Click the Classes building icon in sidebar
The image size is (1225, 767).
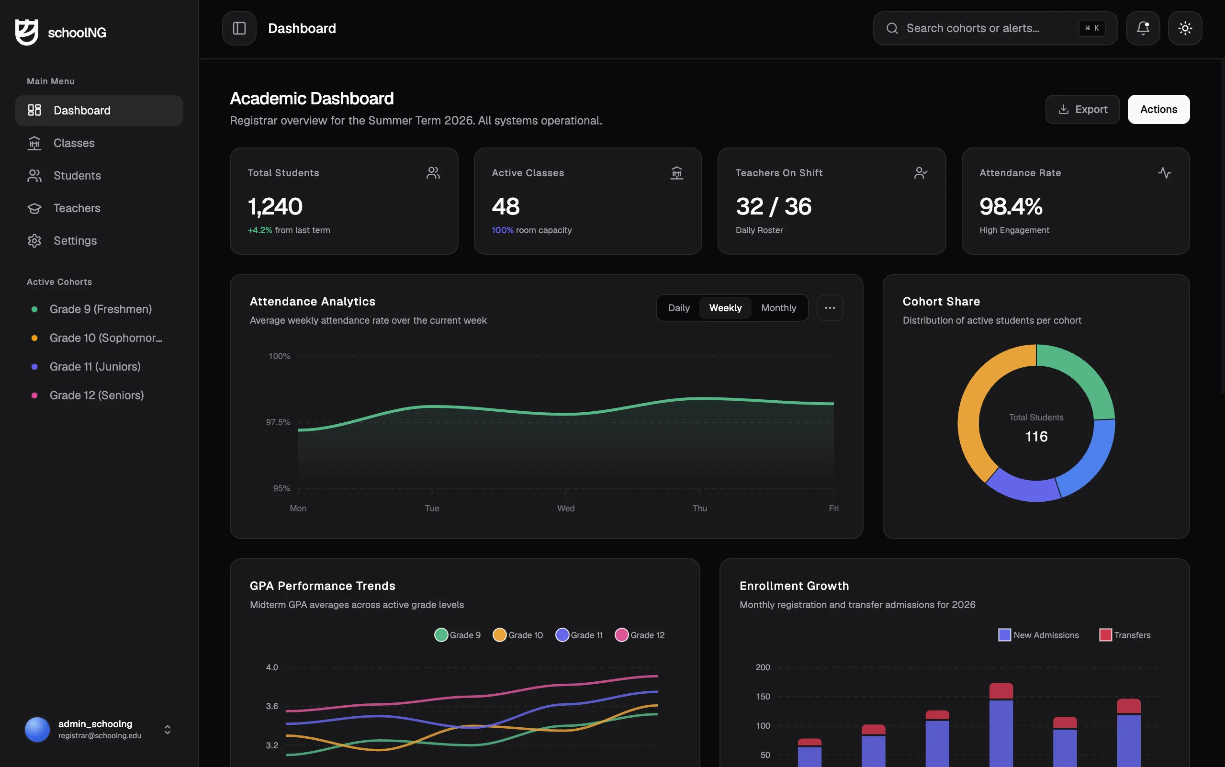click(34, 143)
